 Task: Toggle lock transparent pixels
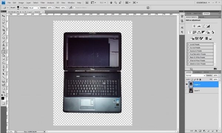192,80
